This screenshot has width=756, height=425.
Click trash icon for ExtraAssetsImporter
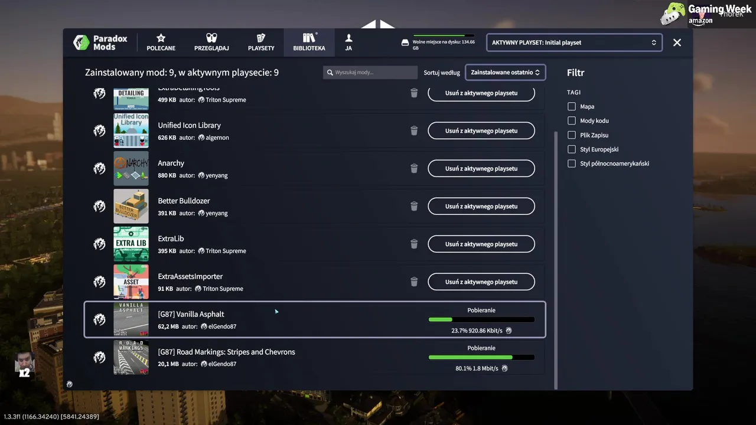pos(414,282)
